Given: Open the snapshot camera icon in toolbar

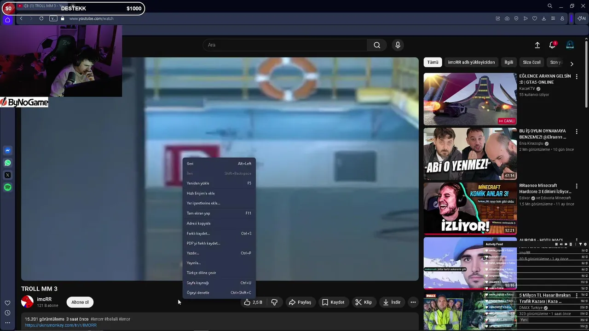Looking at the screenshot, I should 507,18.
